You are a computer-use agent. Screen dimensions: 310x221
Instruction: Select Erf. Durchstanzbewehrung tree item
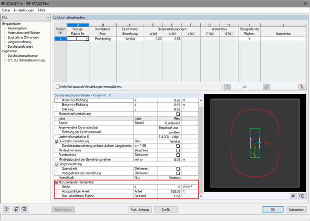coord(26,60)
